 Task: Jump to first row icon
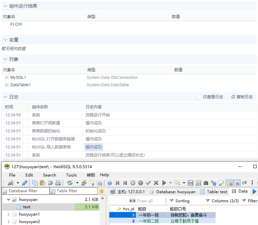coord(117,183)
